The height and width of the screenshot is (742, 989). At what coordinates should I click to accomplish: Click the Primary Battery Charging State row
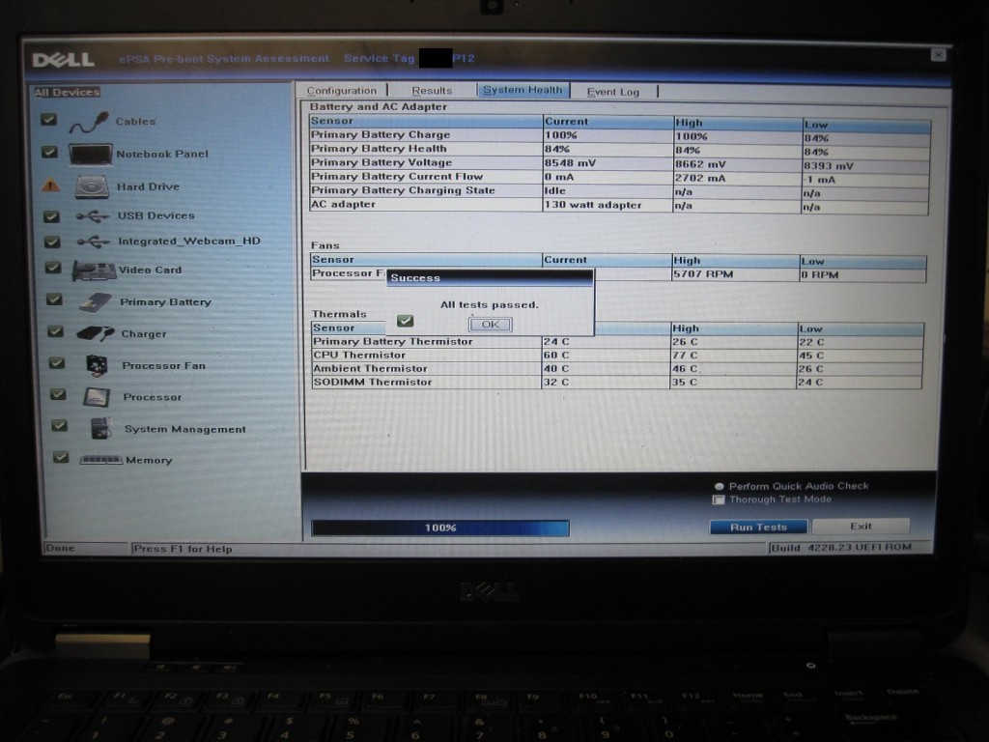click(x=619, y=191)
